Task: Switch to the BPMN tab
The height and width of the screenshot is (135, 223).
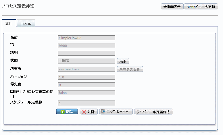Action: pos(26,24)
